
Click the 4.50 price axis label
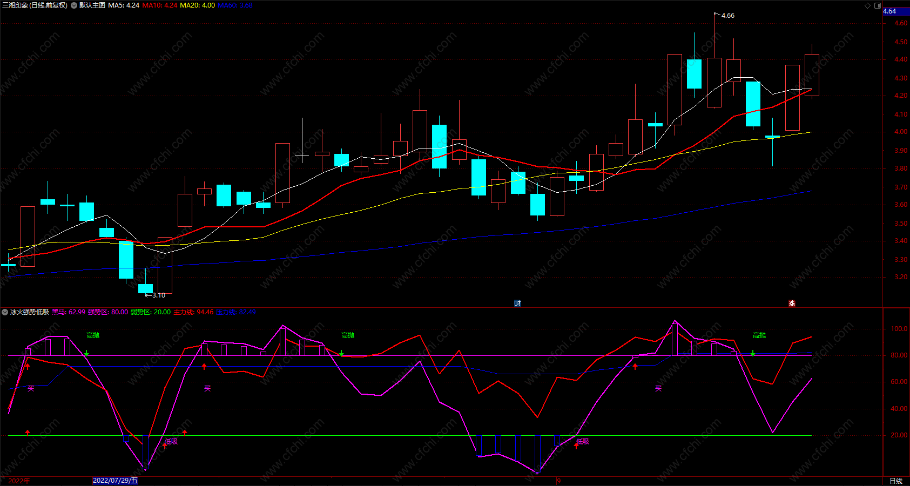coord(901,42)
